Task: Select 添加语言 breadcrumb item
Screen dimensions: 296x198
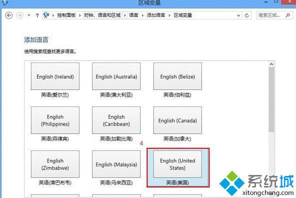Action: (155, 15)
